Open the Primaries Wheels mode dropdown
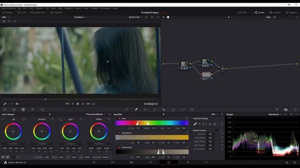This screenshot has height=168, width=300. pyautogui.click(x=96, y=114)
